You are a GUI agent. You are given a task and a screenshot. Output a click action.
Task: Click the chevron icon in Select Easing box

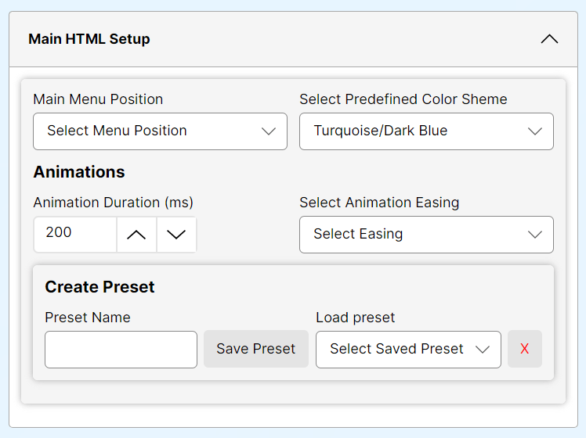click(535, 235)
